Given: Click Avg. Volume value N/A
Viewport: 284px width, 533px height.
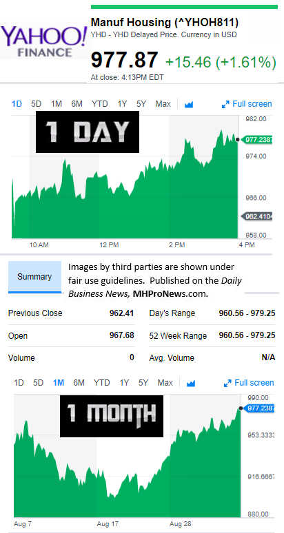Looking at the screenshot, I should 269,357.
